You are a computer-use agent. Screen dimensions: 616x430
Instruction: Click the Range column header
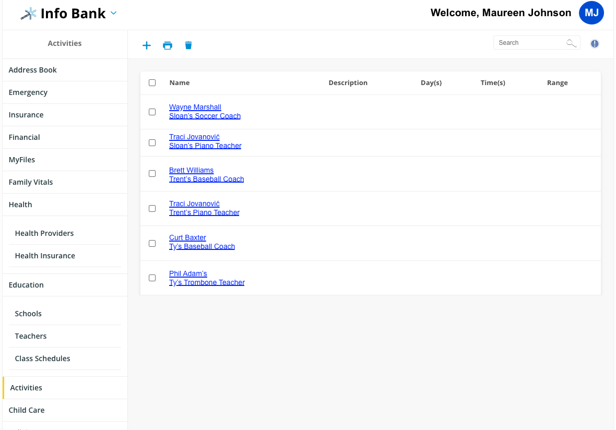tap(557, 83)
